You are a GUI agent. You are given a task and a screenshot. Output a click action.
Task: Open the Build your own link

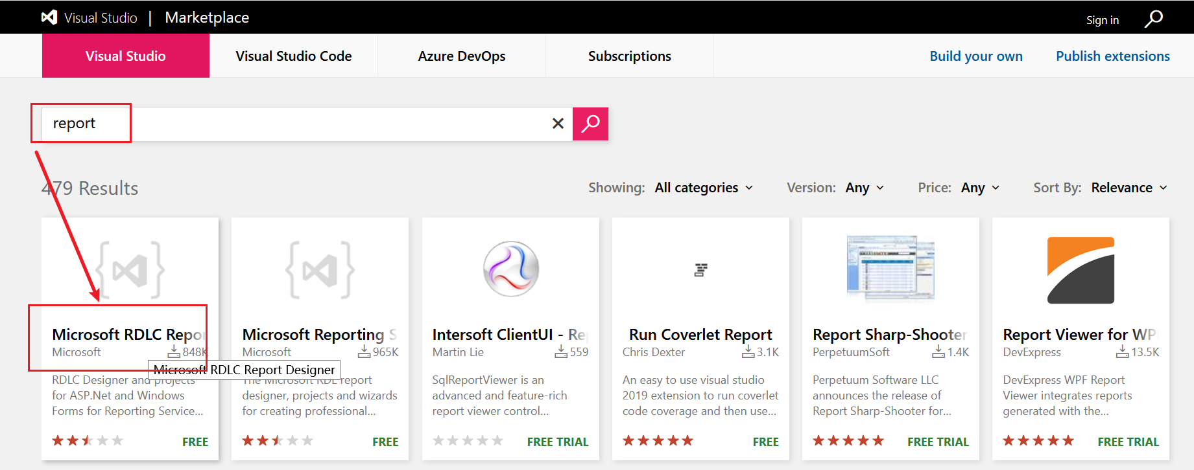click(x=976, y=56)
